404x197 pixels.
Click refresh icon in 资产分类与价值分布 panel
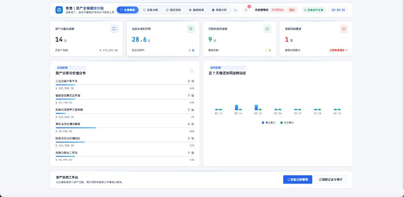[x=192, y=71]
